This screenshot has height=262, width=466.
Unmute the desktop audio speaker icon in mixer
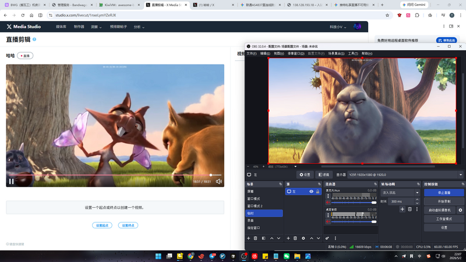tap(328, 222)
